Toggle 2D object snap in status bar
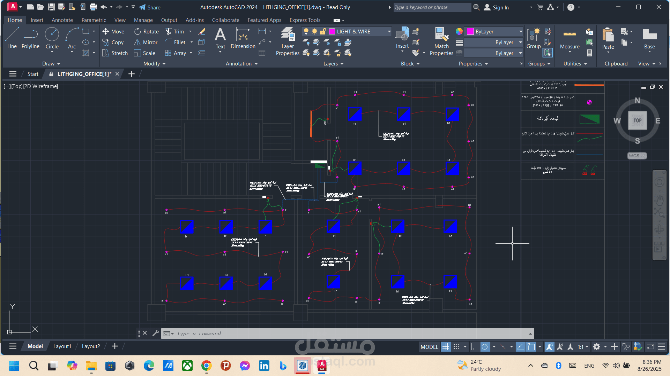This screenshot has height=376, width=670. click(x=531, y=347)
